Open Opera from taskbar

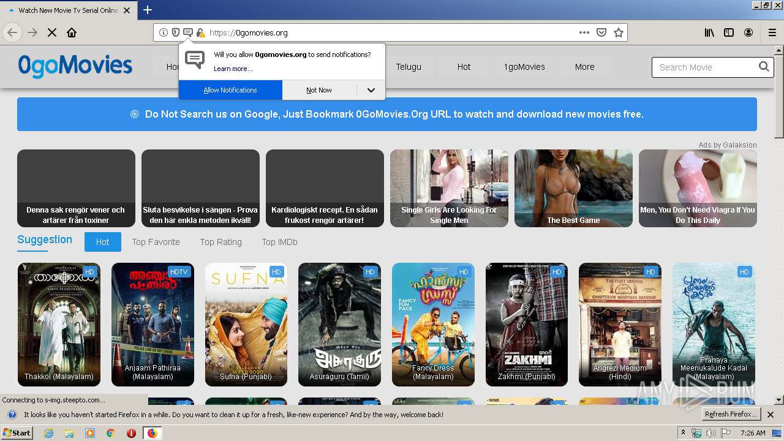(131, 433)
